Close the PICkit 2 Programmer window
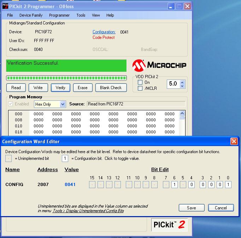This screenshot has width=241, height=238. tap(187, 6)
